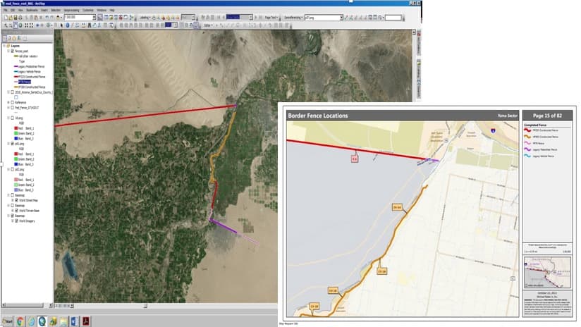Open the Page Text dropdown
Screen dimensions: 581x327
271,18
